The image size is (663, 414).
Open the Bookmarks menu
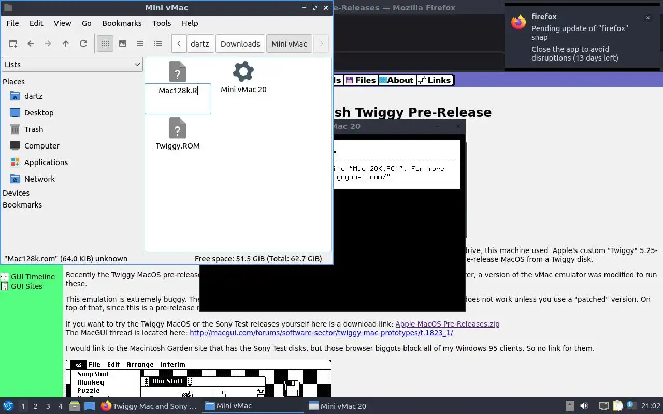tap(122, 23)
